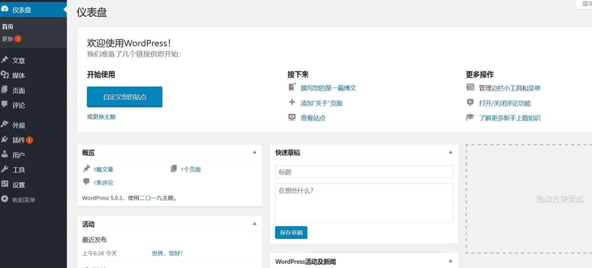Viewport: 592px width, 268px height.
Task: Collapse the 快速草稿 widget panel
Action: pyautogui.click(x=450, y=153)
